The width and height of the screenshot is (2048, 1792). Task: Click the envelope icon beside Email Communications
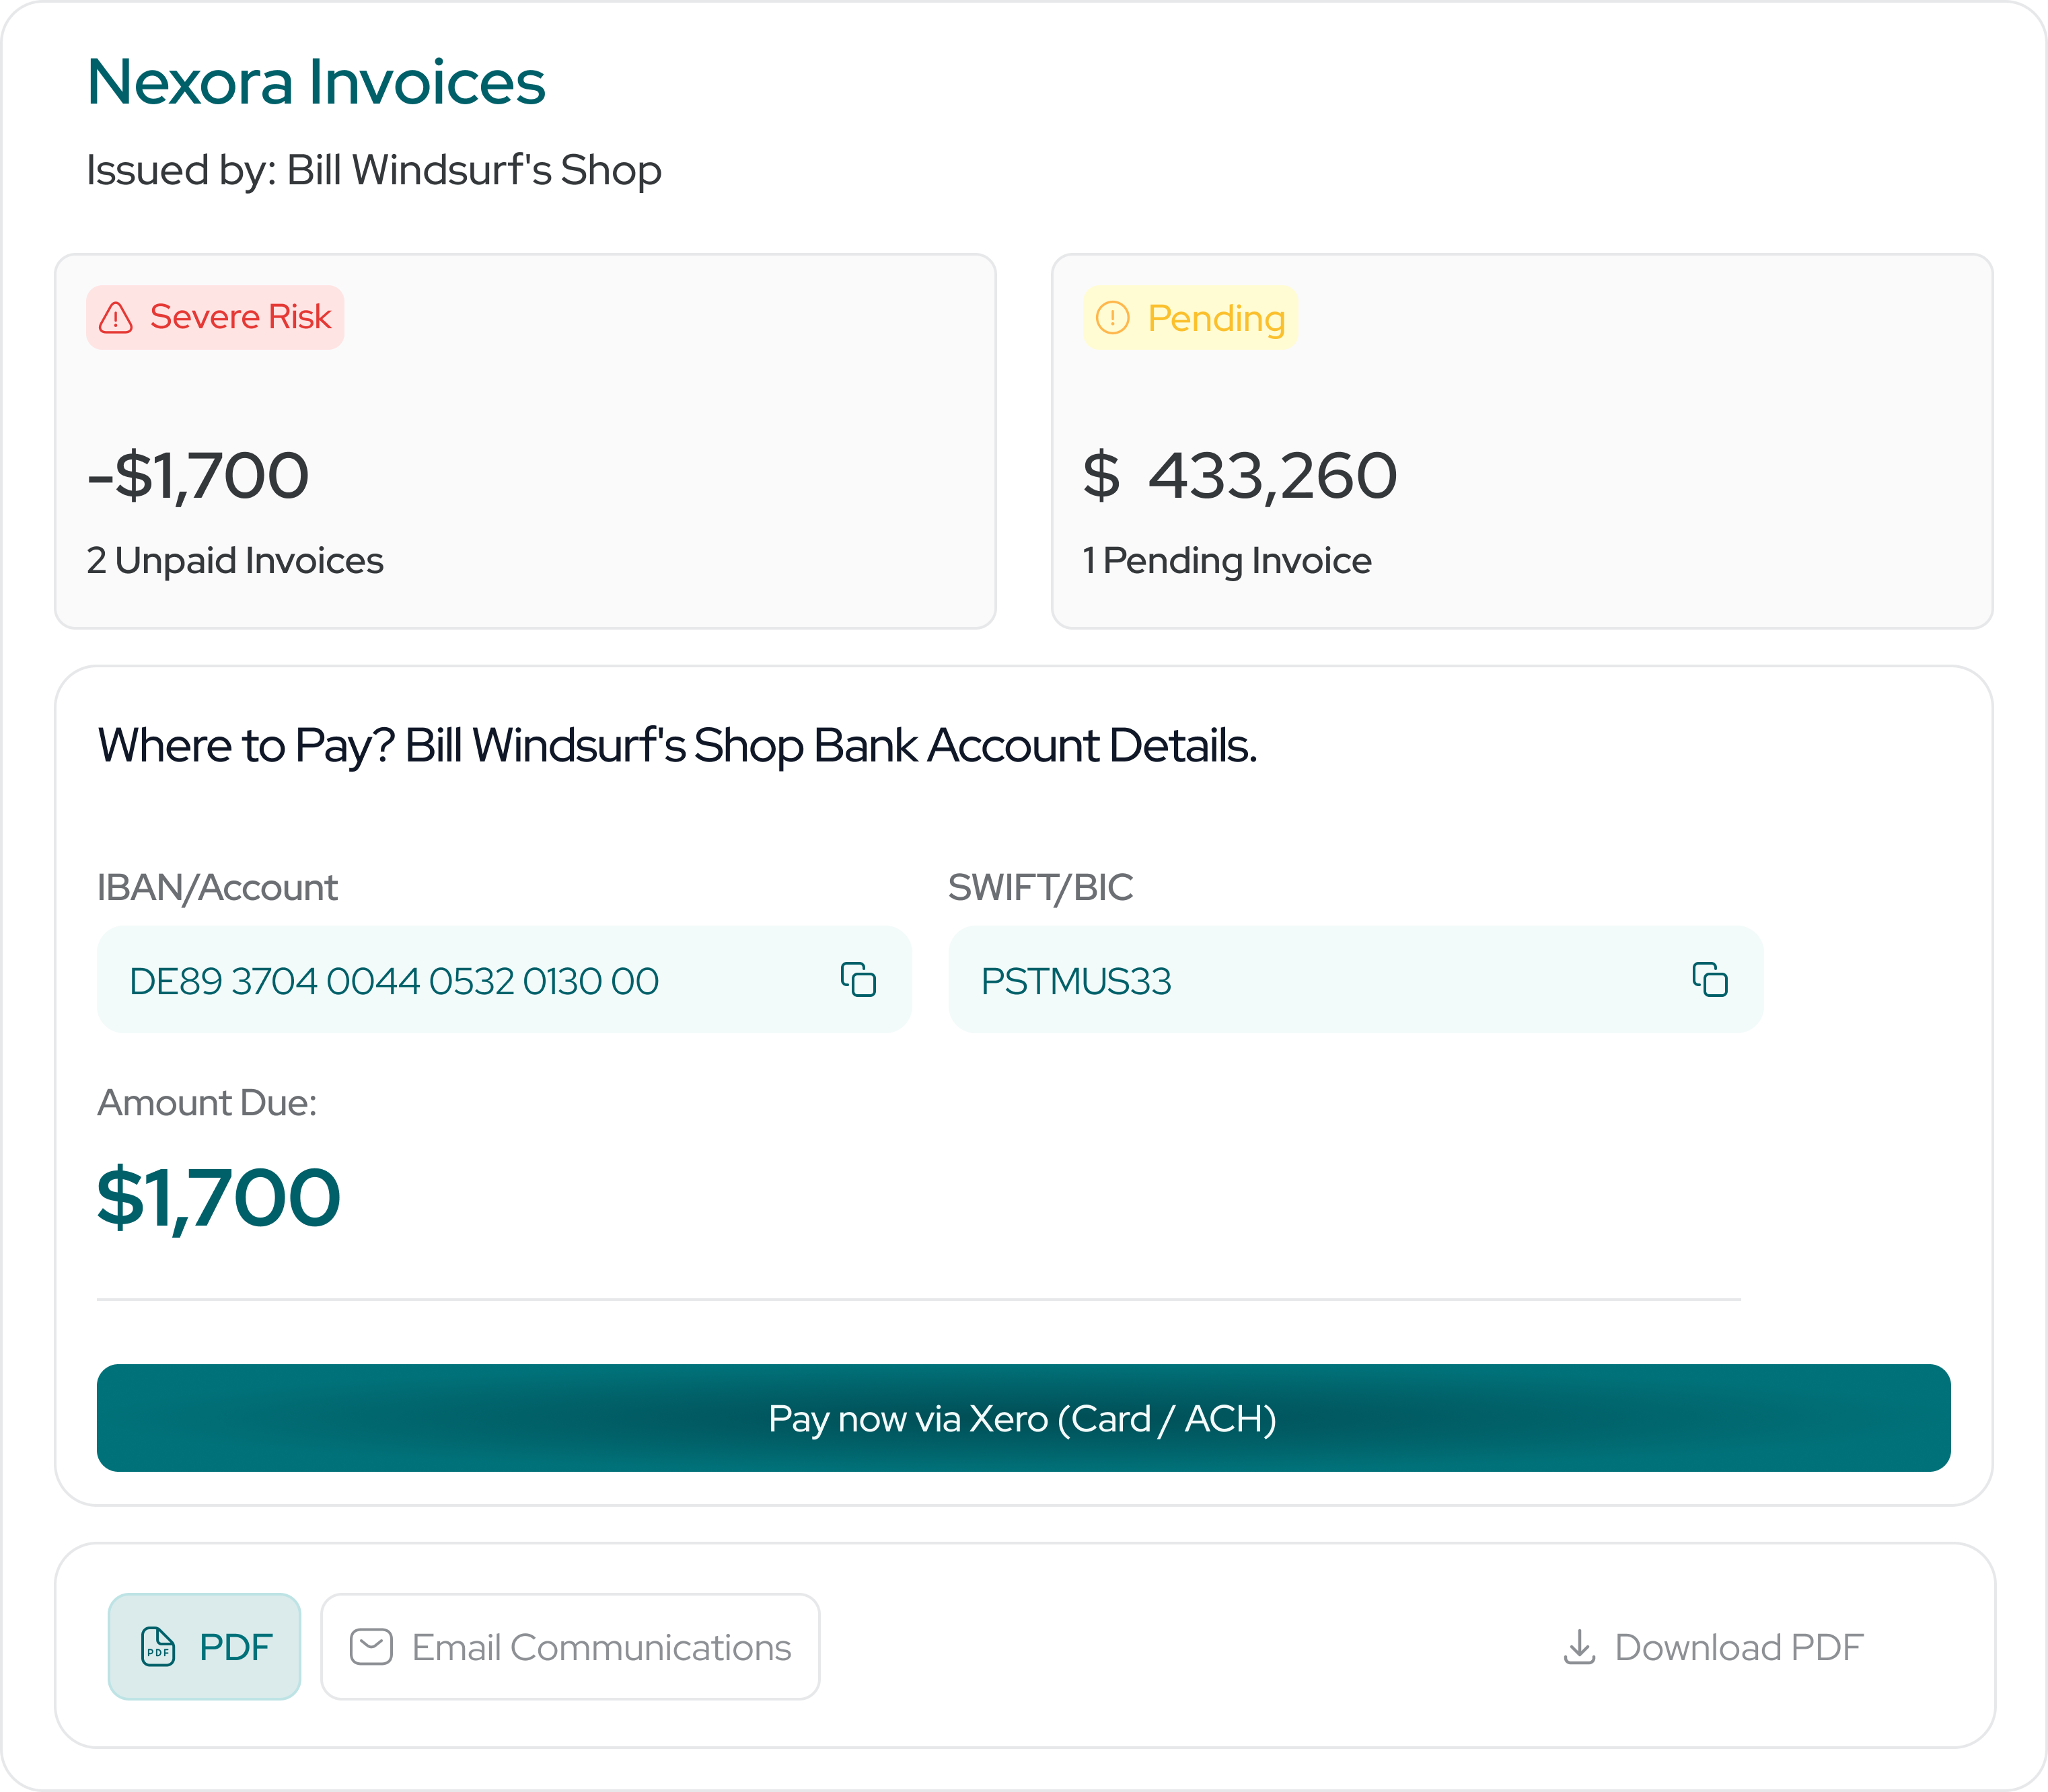[x=371, y=1647]
